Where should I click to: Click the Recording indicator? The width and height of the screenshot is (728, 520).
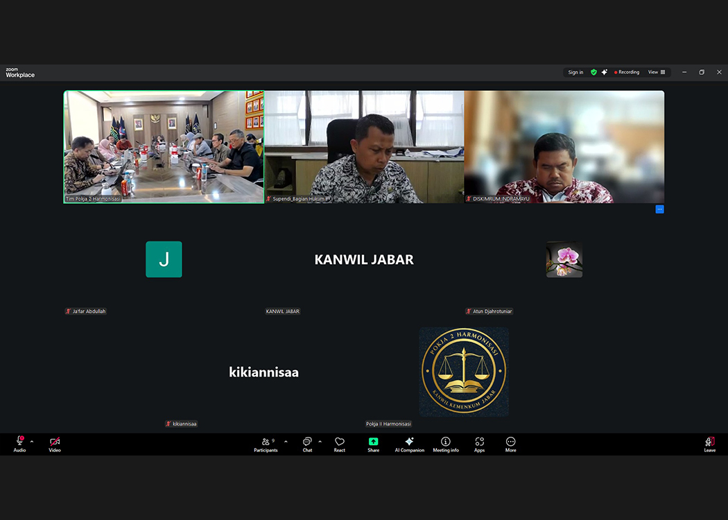pyautogui.click(x=627, y=72)
